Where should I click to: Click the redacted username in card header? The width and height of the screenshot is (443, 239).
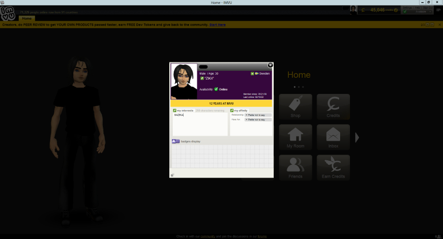tap(203, 67)
